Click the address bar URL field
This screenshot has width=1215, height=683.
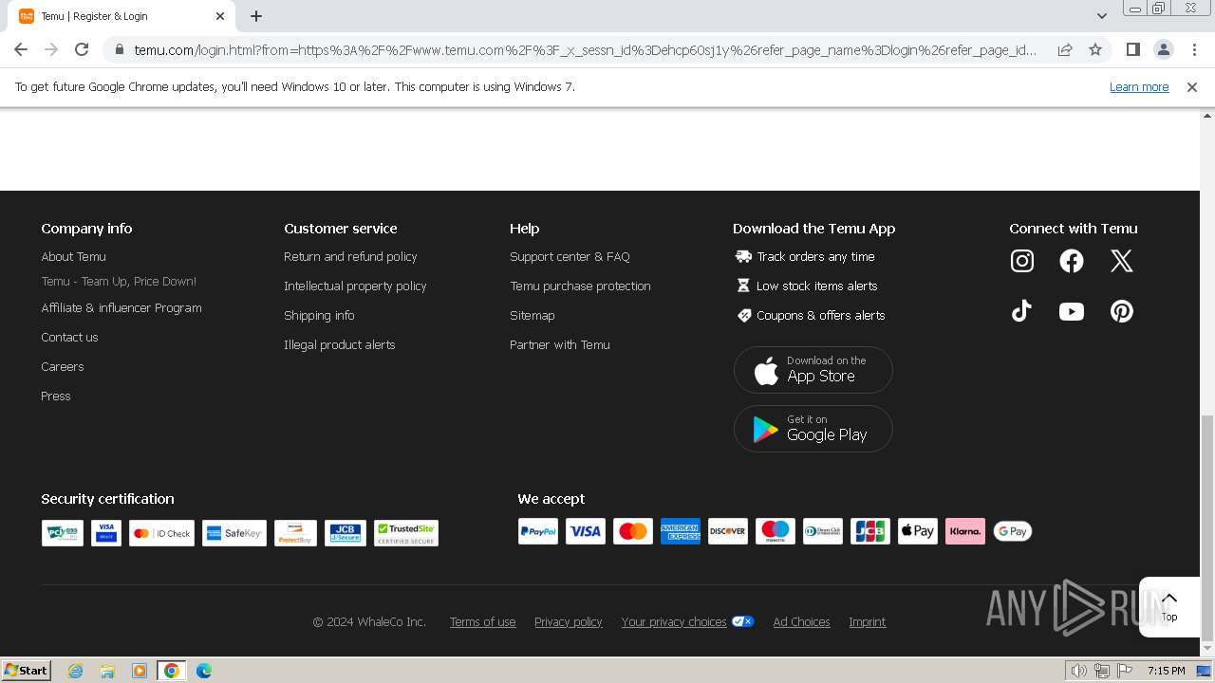pyautogui.click(x=586, y=49)
